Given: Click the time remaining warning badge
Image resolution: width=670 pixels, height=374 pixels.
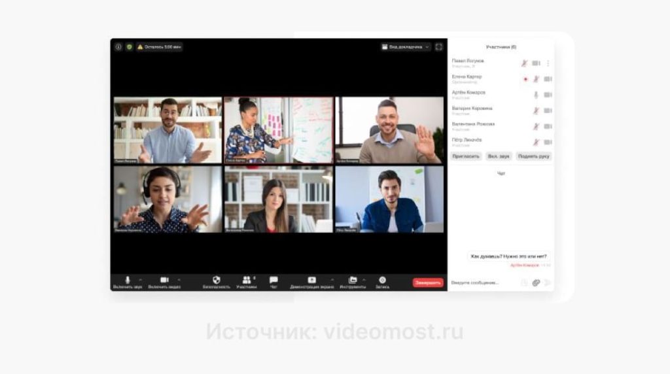Looking at the screenshot, I should 160,47.
